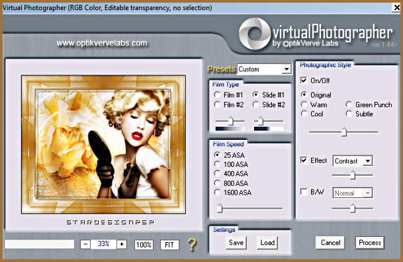Zoom in with the plus button
This screenshot has width=403, height=262.
coord(122,244)
